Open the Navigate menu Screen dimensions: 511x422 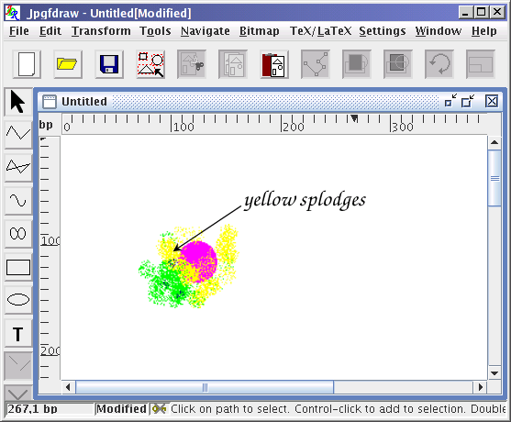[x=206, y=31]
